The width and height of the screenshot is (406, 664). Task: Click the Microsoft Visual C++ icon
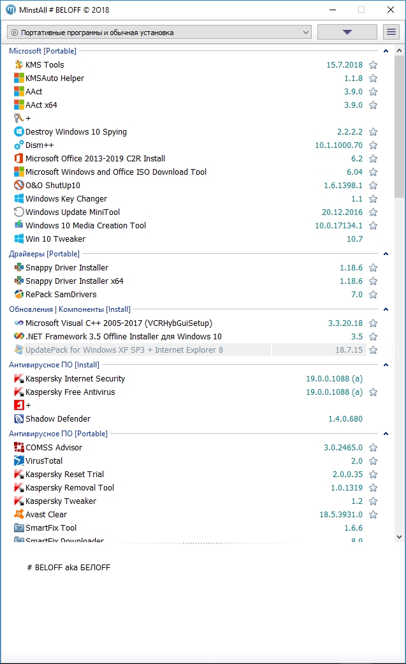pos(18,323)
